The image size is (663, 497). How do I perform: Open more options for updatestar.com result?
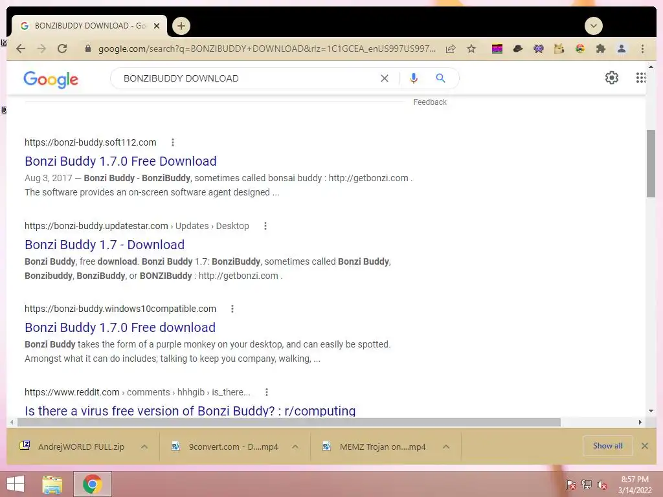coord(265,226)
